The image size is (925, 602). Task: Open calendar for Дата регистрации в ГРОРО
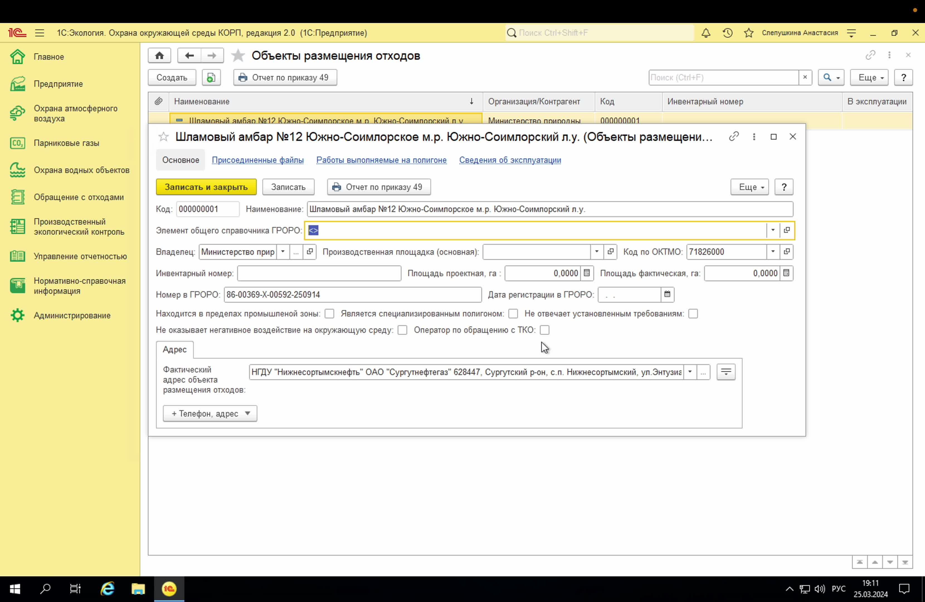tap(667, 294)
